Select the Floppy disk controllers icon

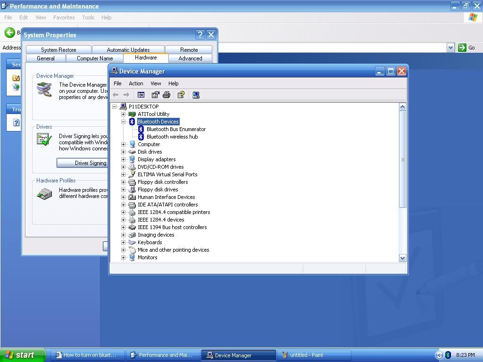[132, 182]
